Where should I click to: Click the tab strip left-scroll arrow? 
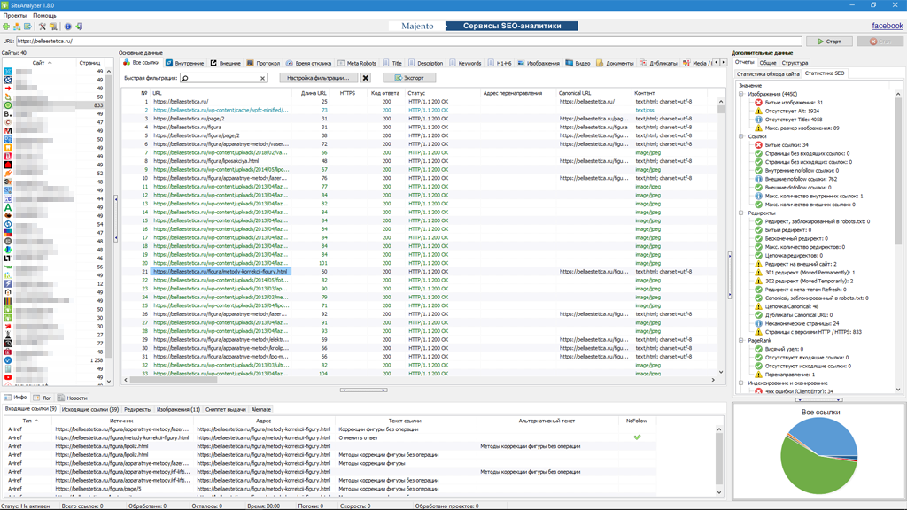pyautogui.click(x=716, y=63)
